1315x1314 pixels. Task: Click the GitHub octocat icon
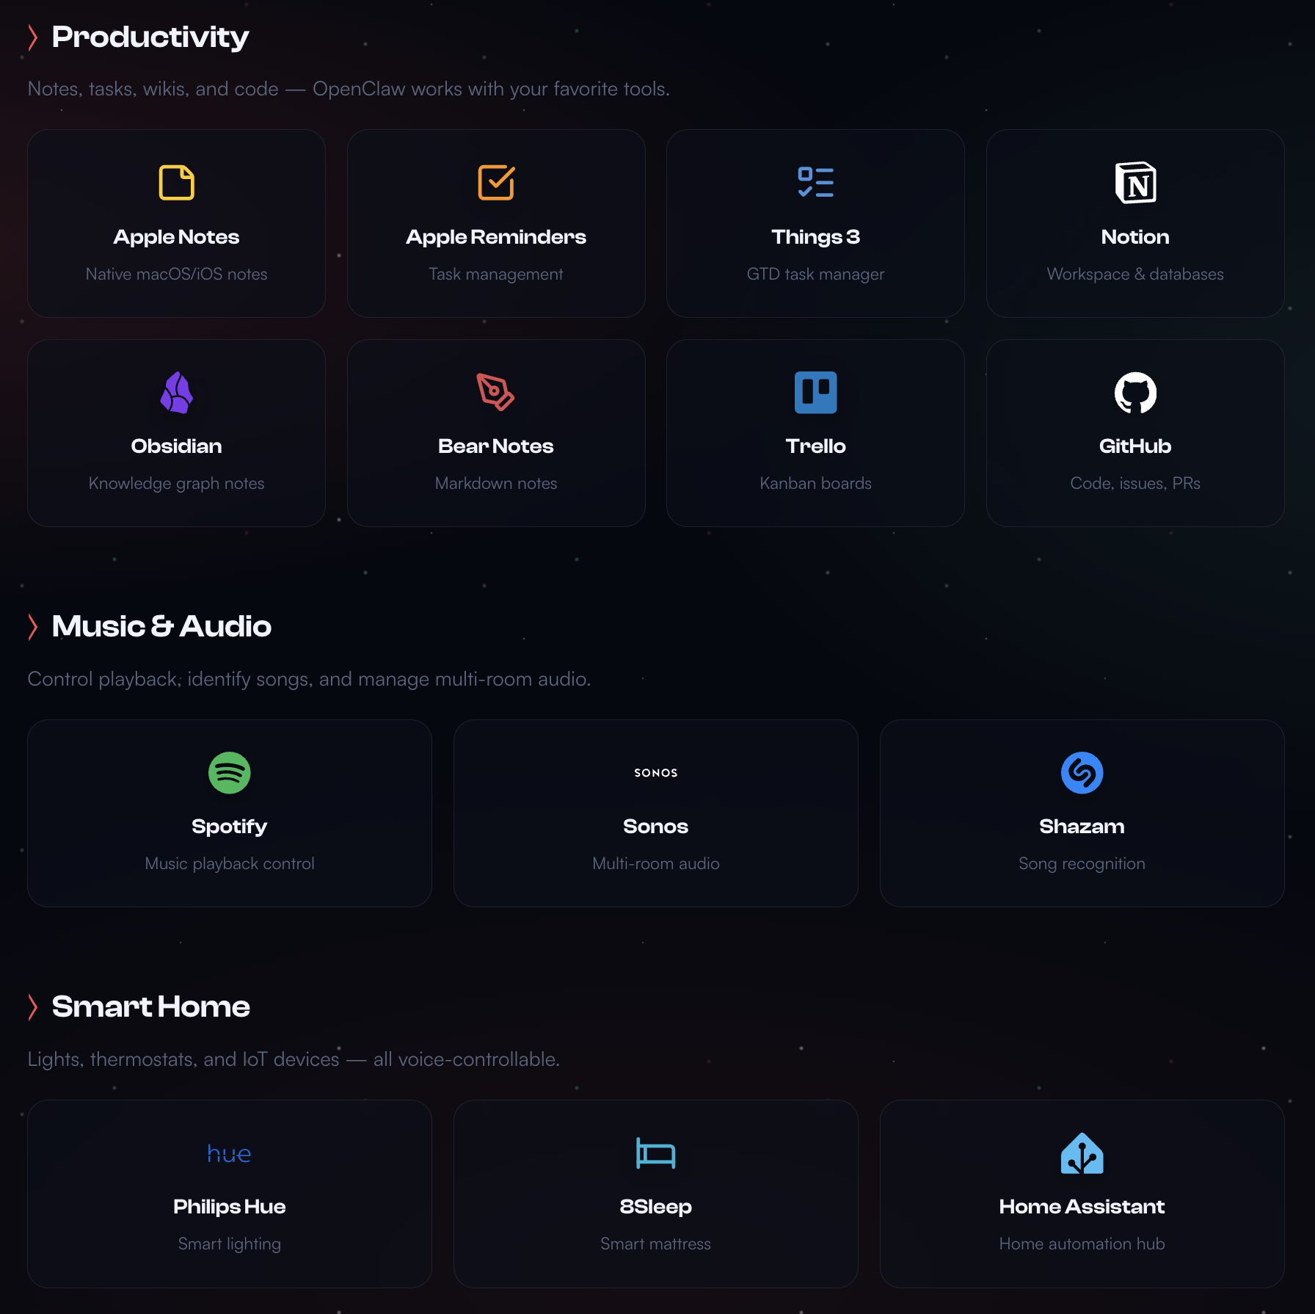pos(1135,393)
